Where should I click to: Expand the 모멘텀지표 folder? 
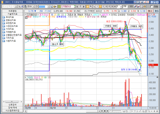(x=9, y=23)
